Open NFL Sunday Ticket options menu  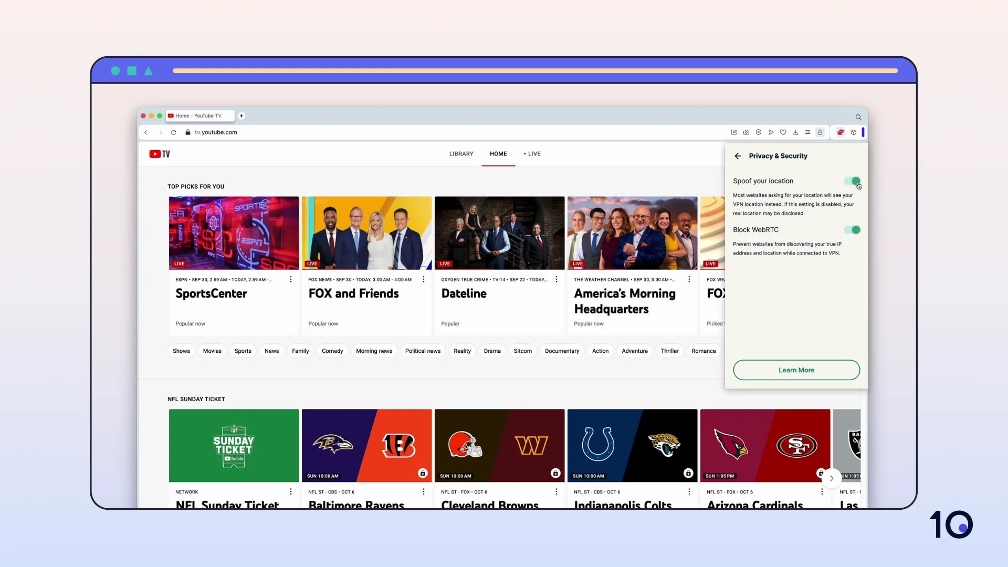click(x=291, y=491)
